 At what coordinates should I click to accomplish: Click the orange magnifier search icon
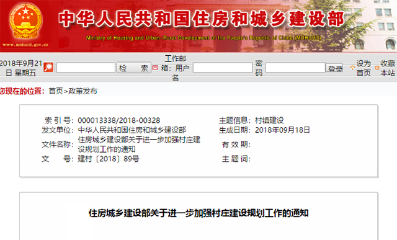tap(48, 68)
